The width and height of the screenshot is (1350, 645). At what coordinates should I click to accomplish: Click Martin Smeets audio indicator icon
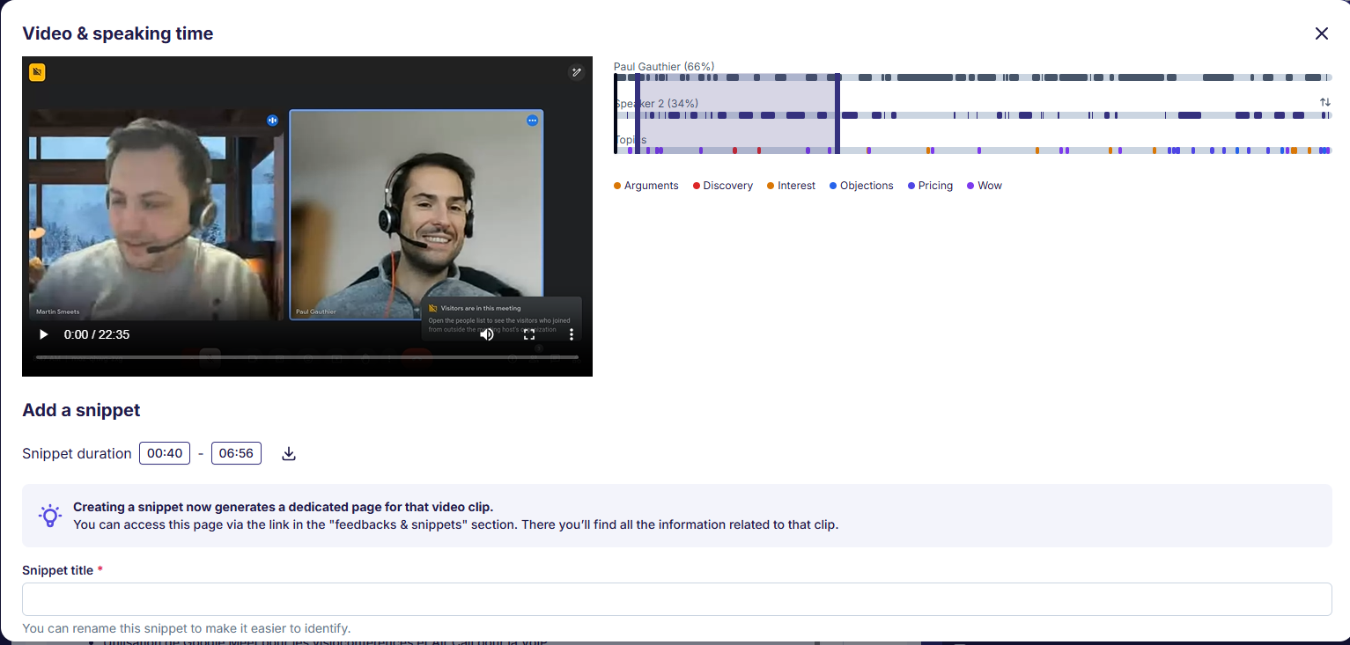[272, 121]
